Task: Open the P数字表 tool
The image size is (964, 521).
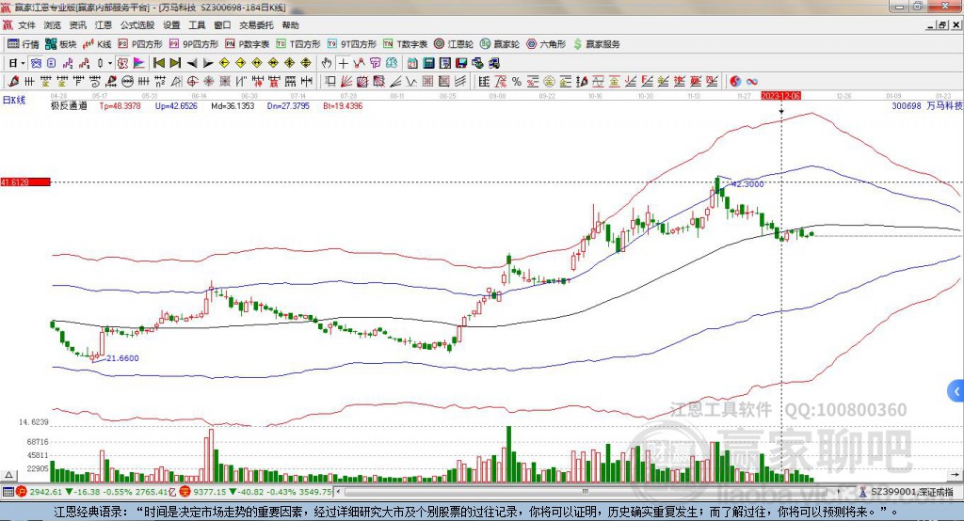Action: tap(248, 44)
